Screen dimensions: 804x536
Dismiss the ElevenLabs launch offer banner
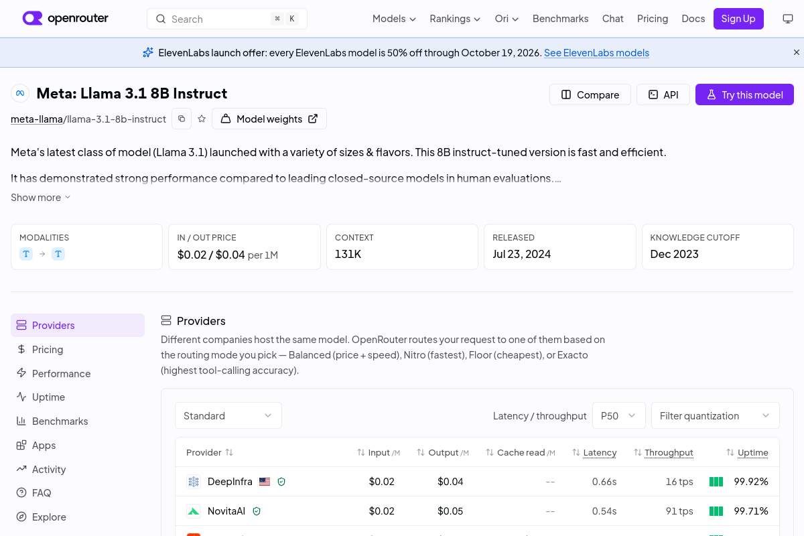pos(797,52)
